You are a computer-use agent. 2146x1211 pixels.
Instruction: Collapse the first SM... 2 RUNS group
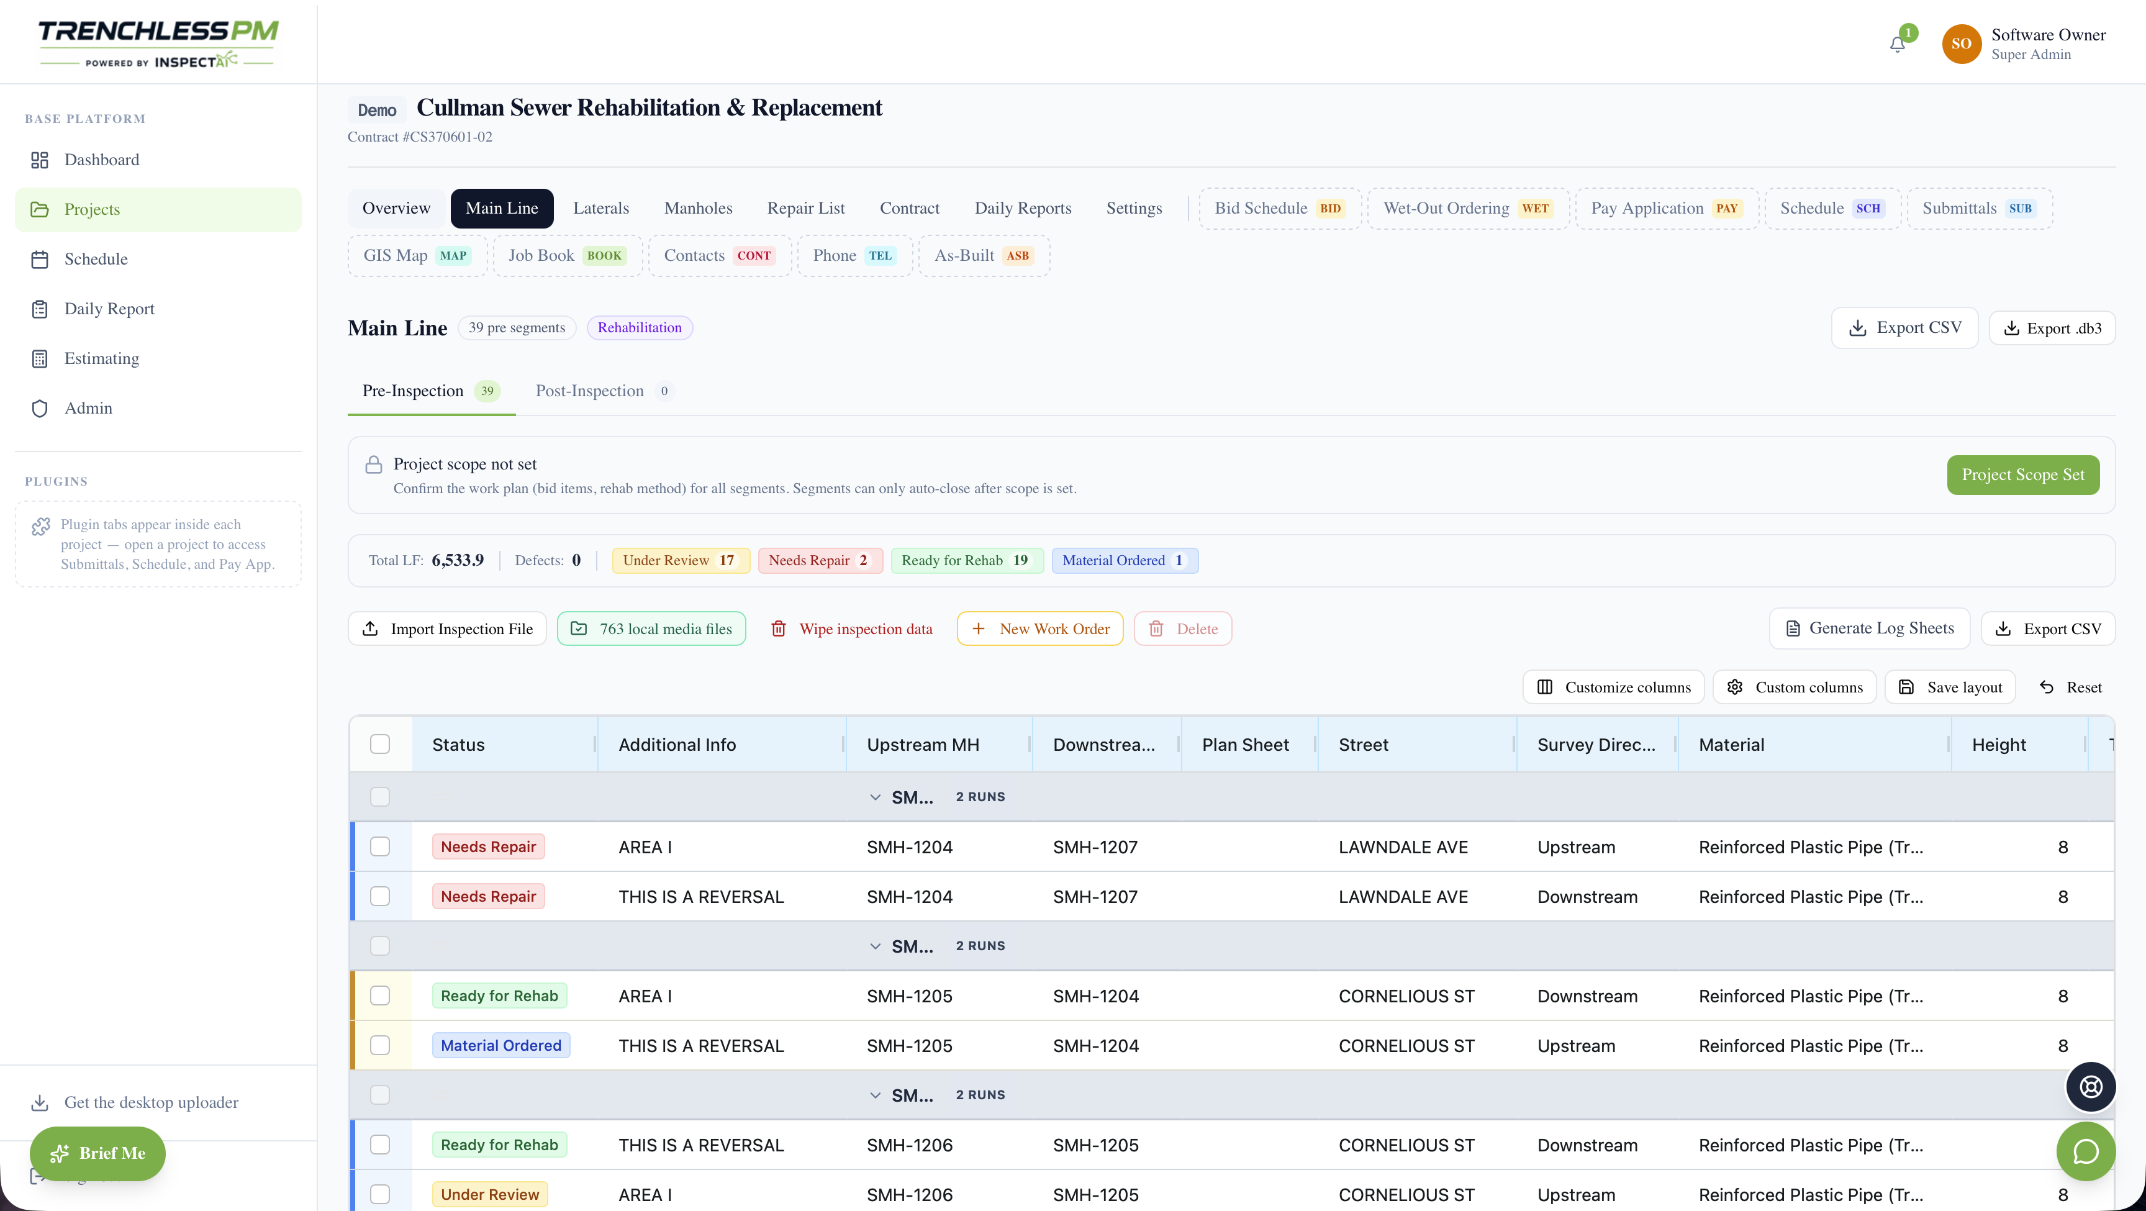(875, 797)
